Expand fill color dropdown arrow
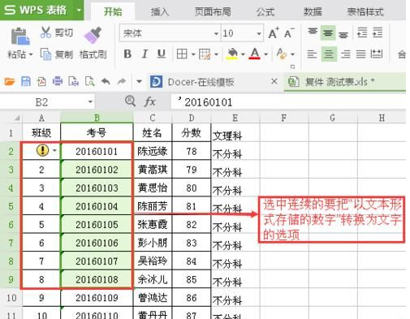This screenshot has height=319, width=410. (x=243, y=54)
